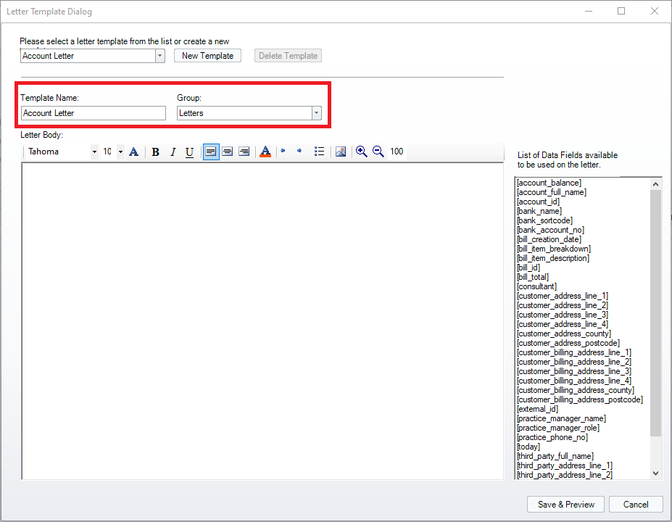Select the [account_balance] data field

click(x=549, y=183)
